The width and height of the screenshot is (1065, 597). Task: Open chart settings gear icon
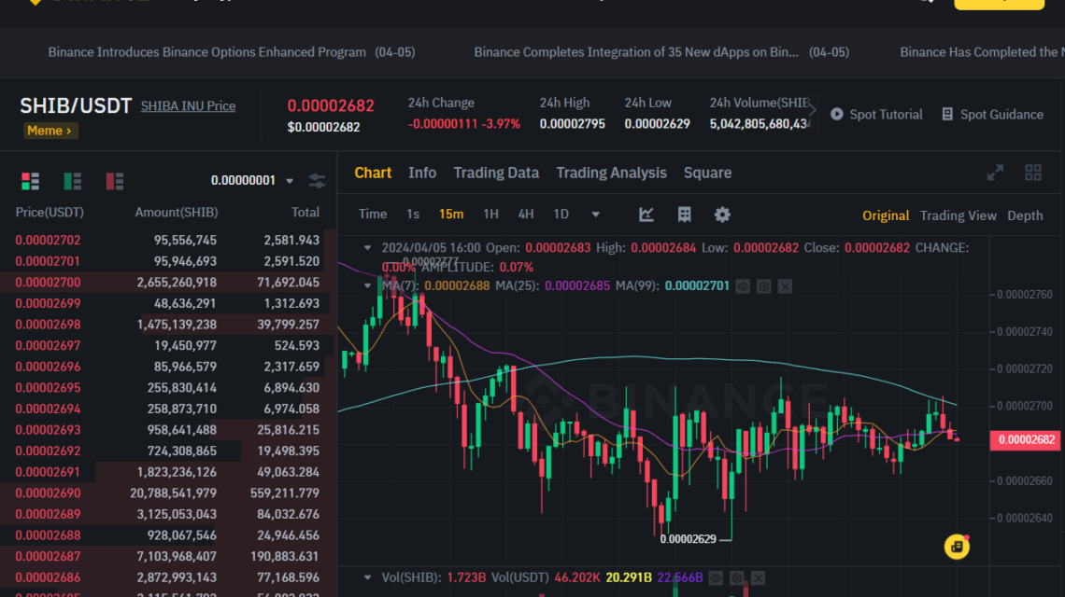[722, 215]
